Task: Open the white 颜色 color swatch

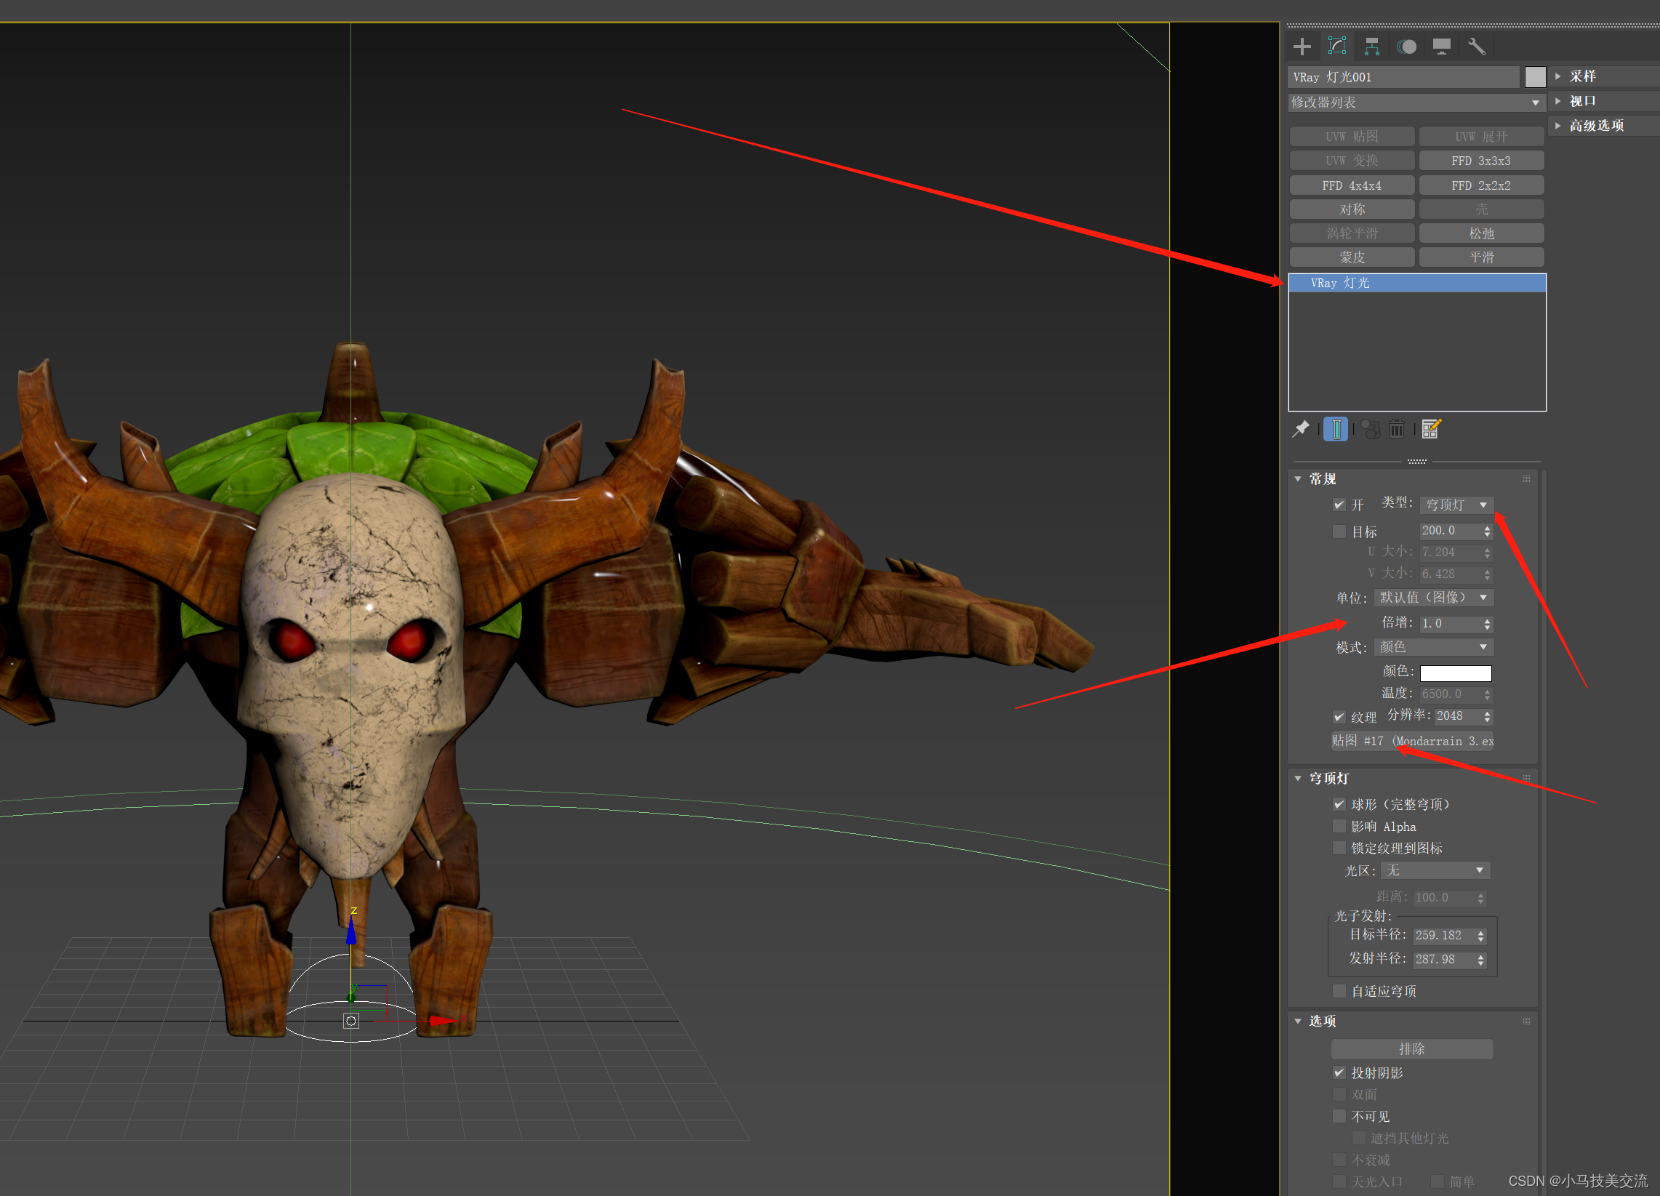Action: point(1455,673)
